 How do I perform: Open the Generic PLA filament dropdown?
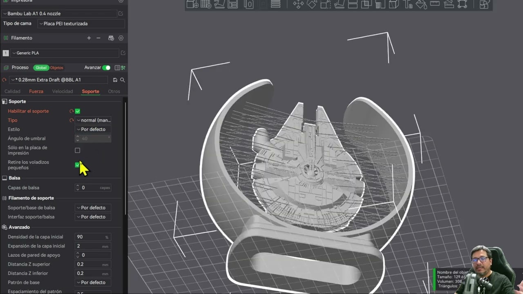[x=65, y=53]
